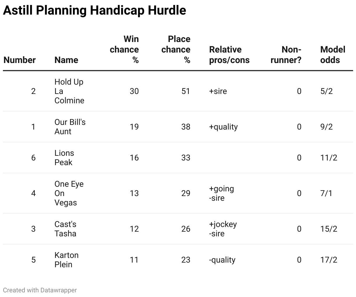The width and height of the screenshot is (356, 297).
Task: Click the Number column header
Action: coord(20,60)
